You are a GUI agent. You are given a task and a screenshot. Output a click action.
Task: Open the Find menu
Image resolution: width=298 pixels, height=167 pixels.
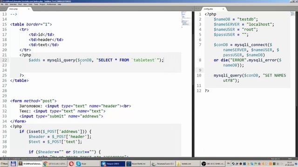[x=20, y=4]
